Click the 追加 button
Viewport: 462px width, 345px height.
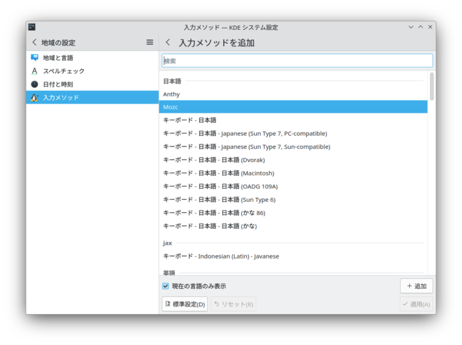point(416,286)
